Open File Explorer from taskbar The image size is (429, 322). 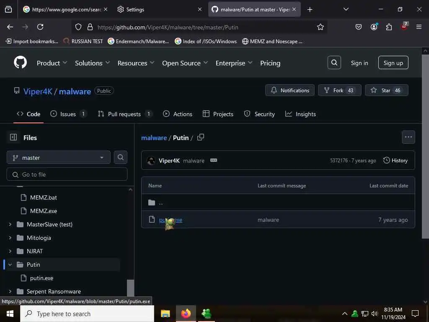coord(165,314)
